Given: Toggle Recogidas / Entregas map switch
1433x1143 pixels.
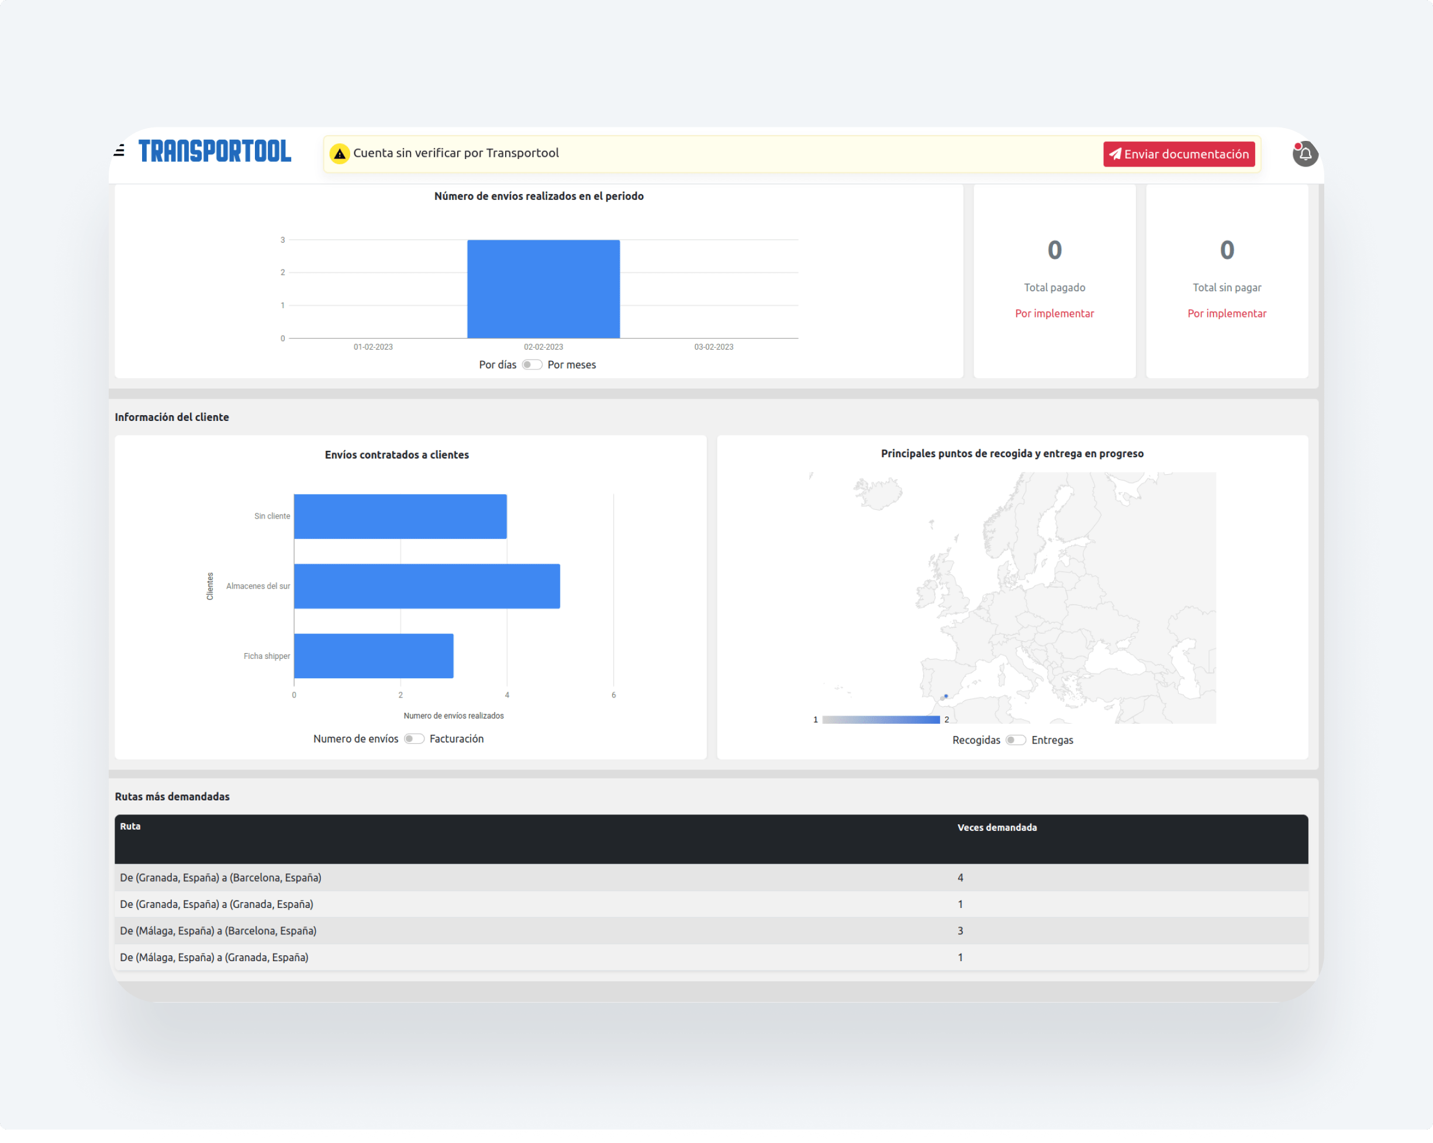Looking at the screenshot, I should coord(1015,740).
